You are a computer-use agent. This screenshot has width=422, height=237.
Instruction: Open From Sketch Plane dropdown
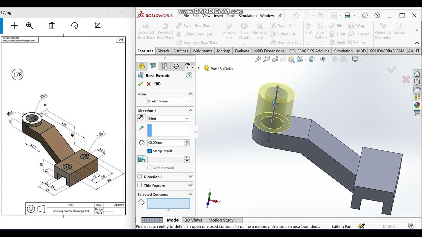[168, 101]
